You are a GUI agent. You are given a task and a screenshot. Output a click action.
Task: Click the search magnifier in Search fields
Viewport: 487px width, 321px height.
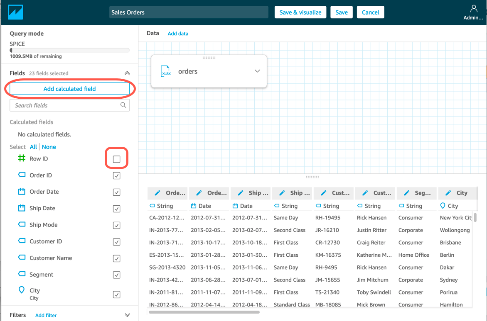pos(123,105)
